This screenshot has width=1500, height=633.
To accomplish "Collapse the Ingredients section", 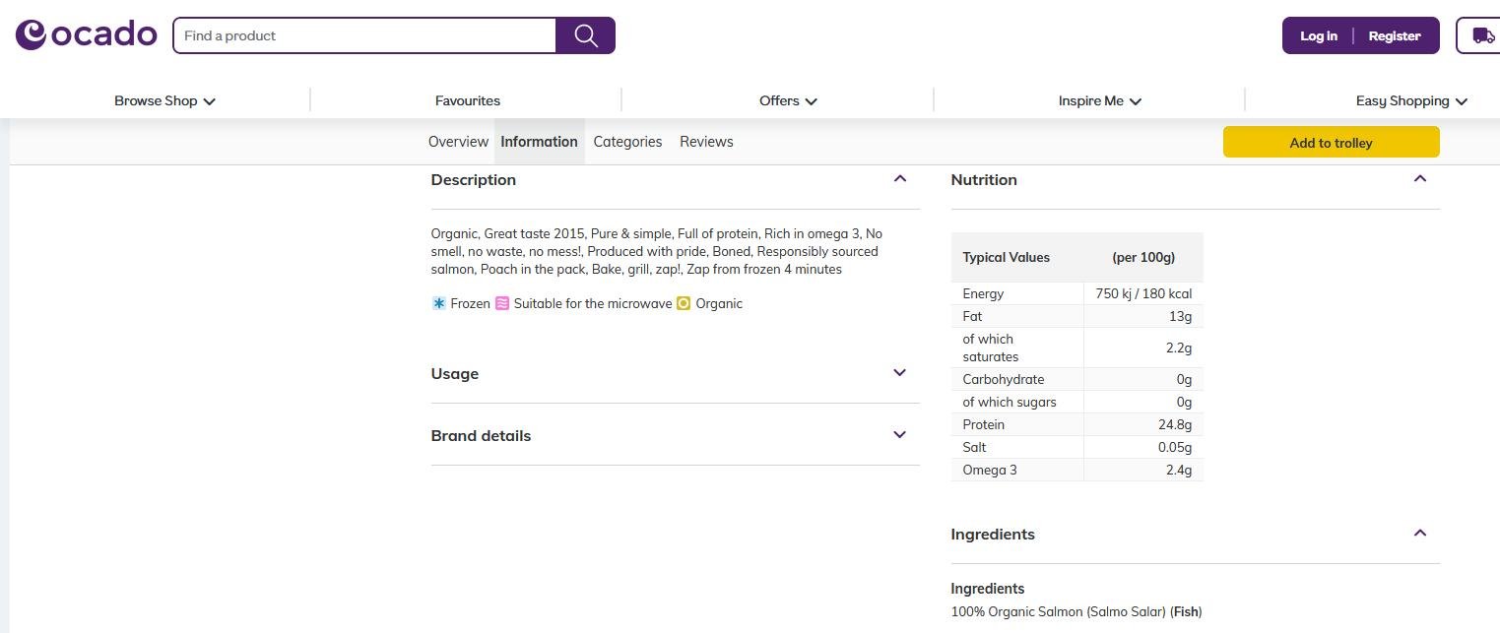I will 1419,534.
